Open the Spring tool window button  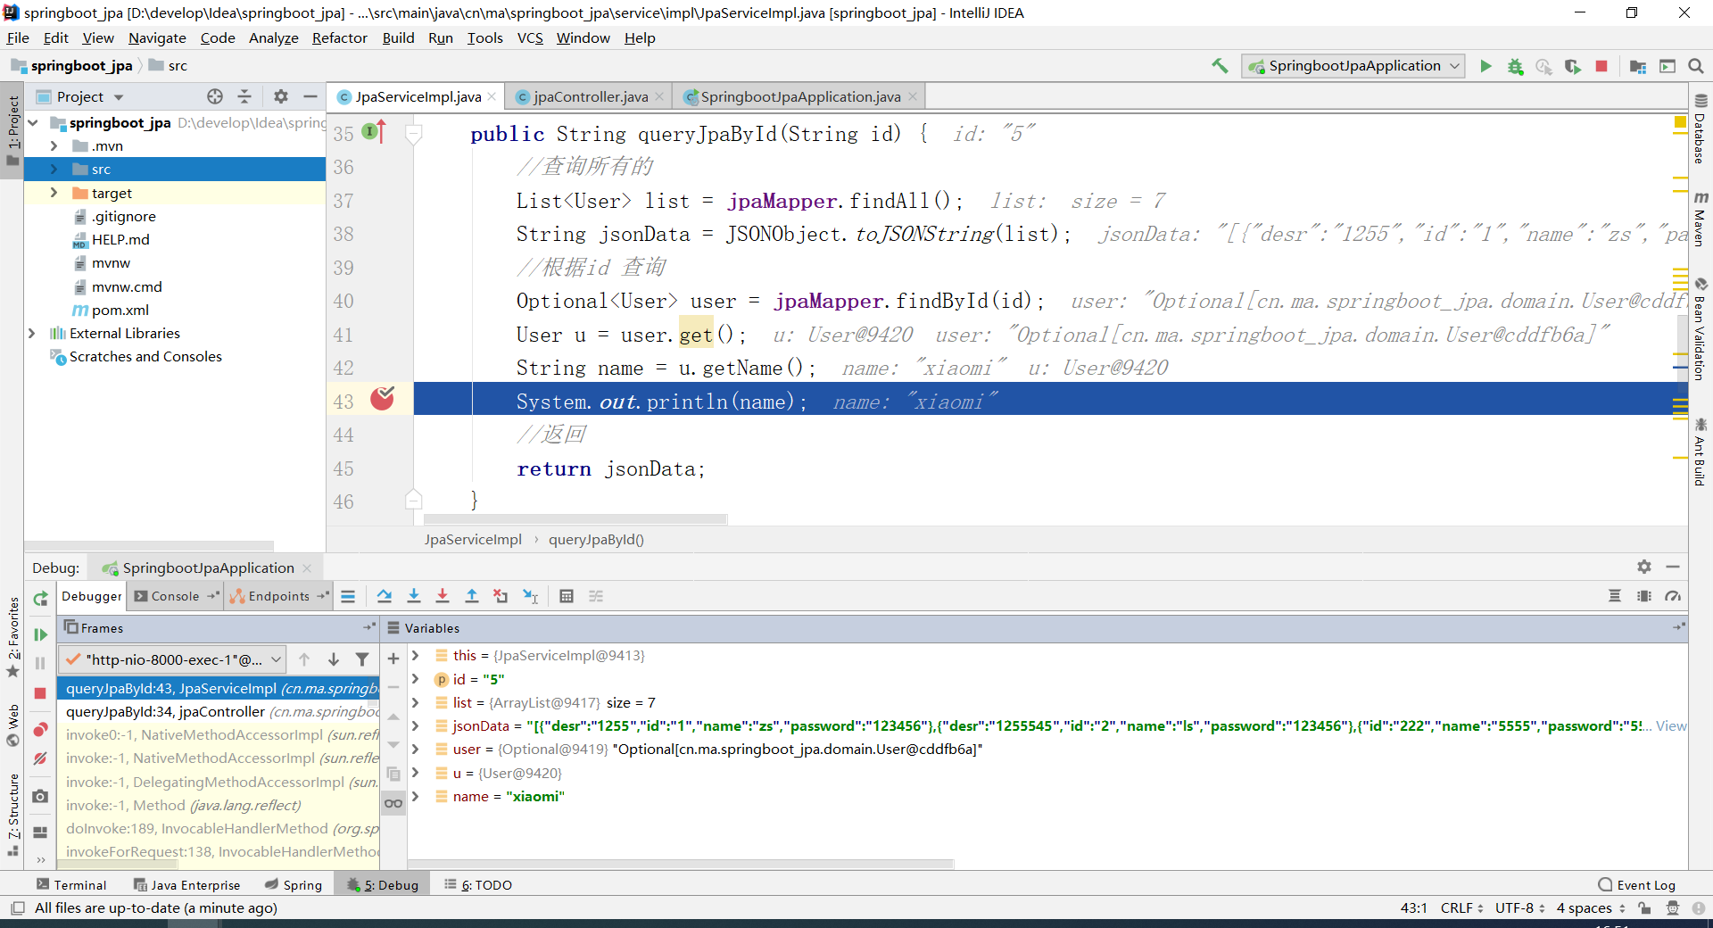pyautogui.click(x=294, y=884)
